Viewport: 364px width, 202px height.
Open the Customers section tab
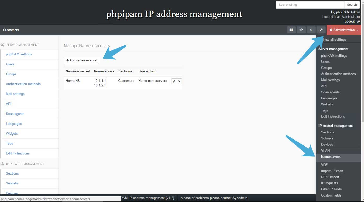[x=11, y=30]
